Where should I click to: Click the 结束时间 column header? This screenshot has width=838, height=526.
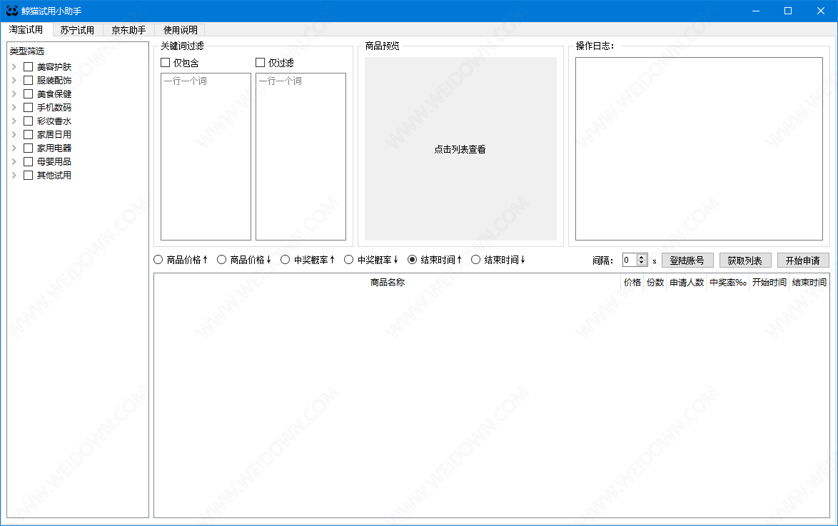click(809, 282)
